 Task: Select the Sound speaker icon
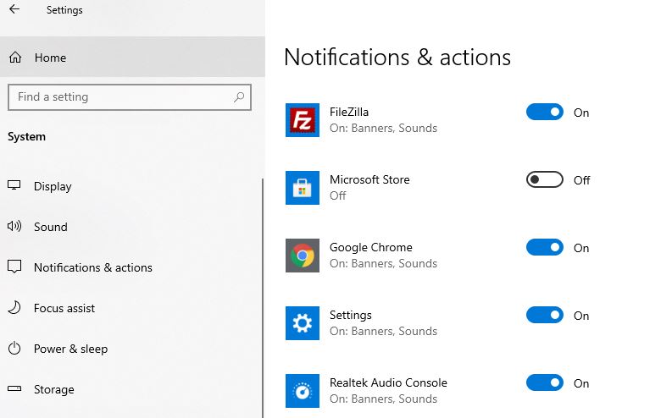pos(14,227)
